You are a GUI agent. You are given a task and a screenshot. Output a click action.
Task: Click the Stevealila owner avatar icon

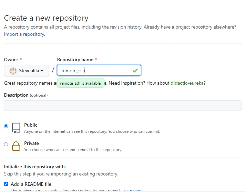(x=13, y=71)
